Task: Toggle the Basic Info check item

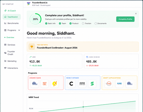Action: [50, 23]
